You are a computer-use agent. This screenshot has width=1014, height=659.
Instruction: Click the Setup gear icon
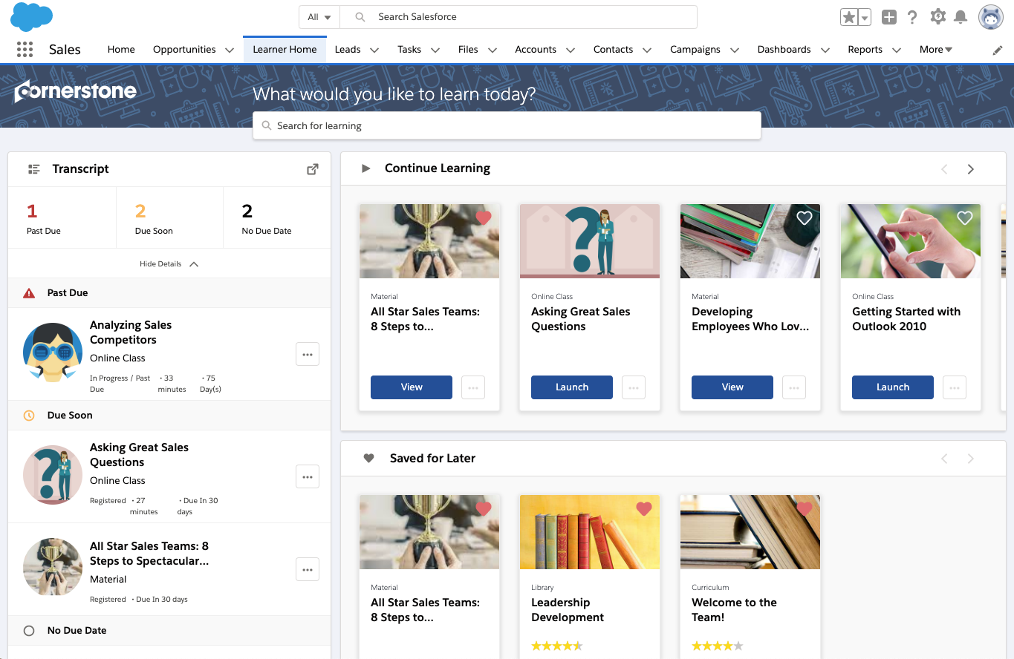937,16
